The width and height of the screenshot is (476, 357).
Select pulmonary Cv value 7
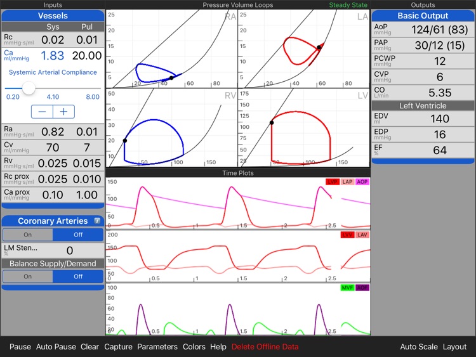[x=87, y=147]
